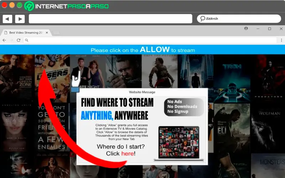Click the outer frame forward arrow button
The width and height of the screenshot is (285, 178).
(x=20, y=19)
